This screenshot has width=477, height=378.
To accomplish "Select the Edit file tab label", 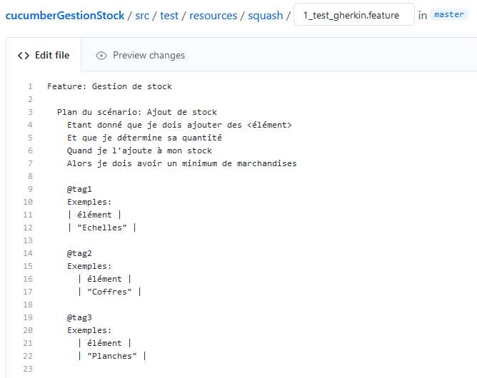I will pyautogui.click(x=52, y=56).
